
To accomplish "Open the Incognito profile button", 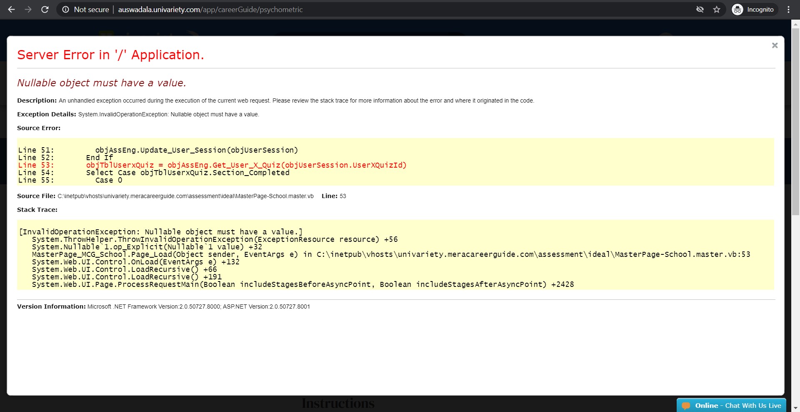I will pos(754,9).
